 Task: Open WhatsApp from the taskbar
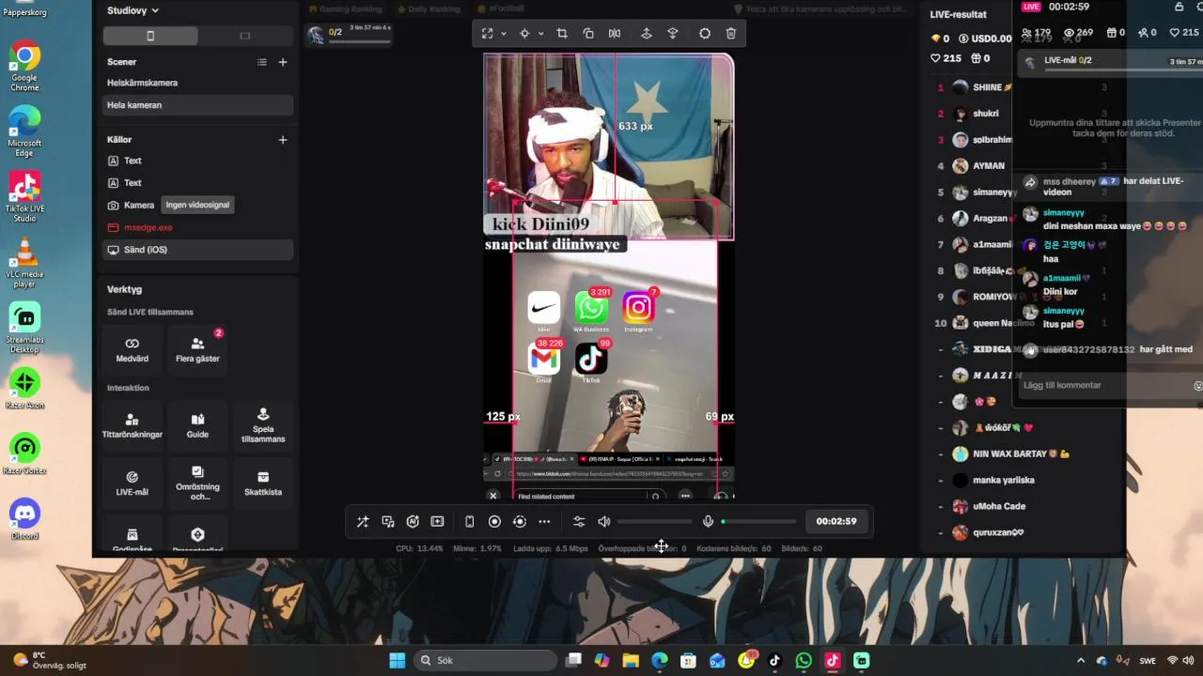tap(804, 660)
